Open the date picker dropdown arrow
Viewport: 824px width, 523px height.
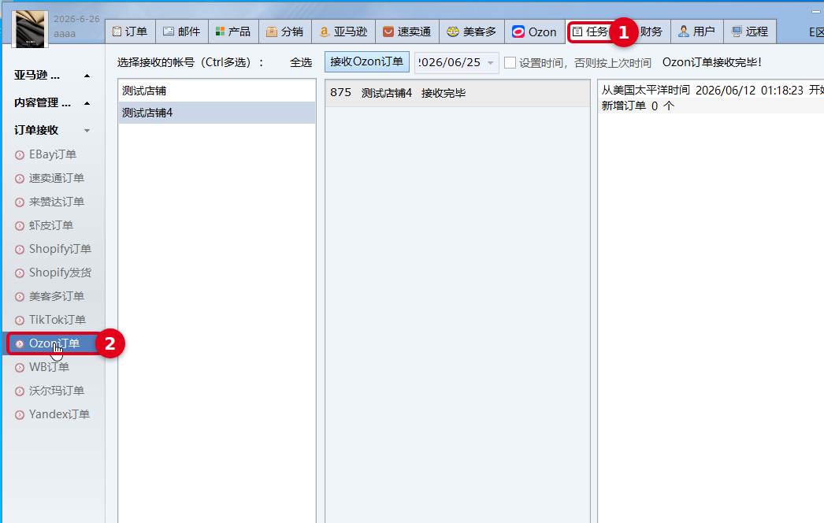490,62
